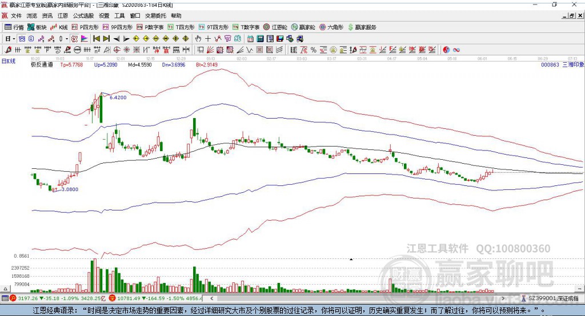Open the 交易委托 menu
The image size is (585, 316).
pyautogui.click(x=155, y=15)
